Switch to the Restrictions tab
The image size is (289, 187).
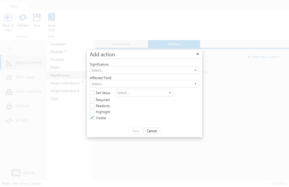click(x=121, y=44)
